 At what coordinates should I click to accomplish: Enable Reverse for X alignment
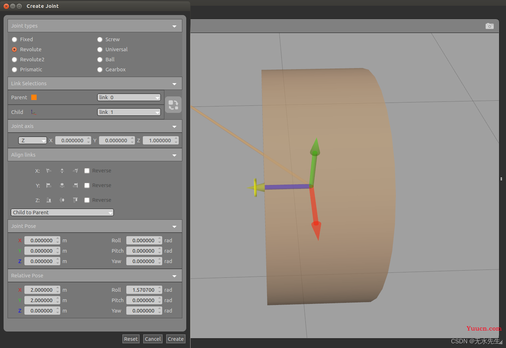87,171
